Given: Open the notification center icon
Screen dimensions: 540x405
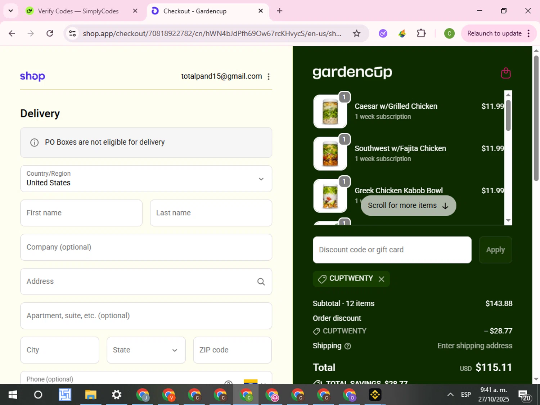Looking at the screenshot, I should point(524,395).
